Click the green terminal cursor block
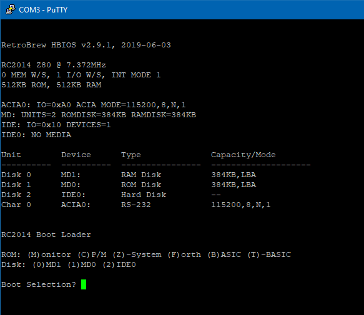This screenshot has width=364, height=315. click(84, 284)
